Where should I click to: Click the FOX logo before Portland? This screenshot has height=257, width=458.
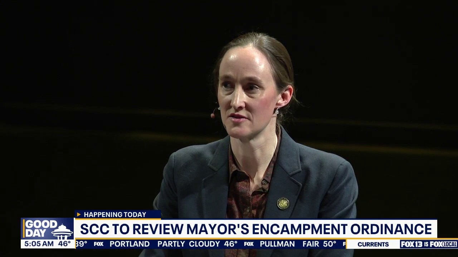[x=99, y=244]
